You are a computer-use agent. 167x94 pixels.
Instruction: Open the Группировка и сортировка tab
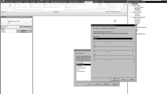tap(107, 28)
